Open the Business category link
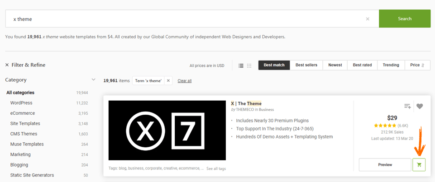This screenshot has width=435, height=182. (266, 110)
